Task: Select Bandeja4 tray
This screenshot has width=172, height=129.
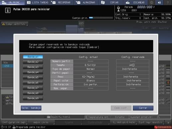Action: click(33, 72)
